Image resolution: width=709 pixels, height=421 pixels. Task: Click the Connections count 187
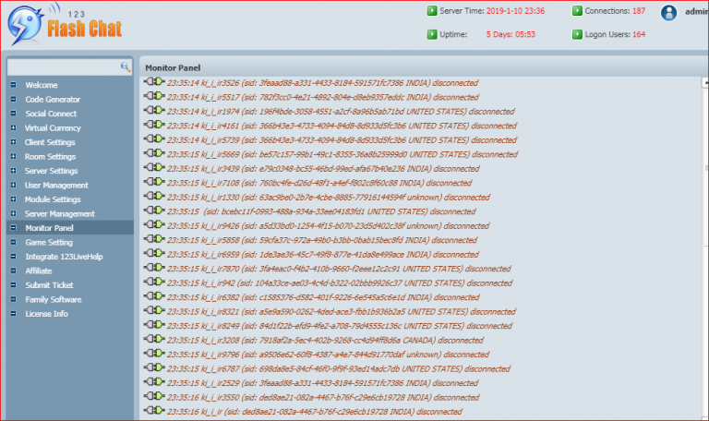point(639,11)
